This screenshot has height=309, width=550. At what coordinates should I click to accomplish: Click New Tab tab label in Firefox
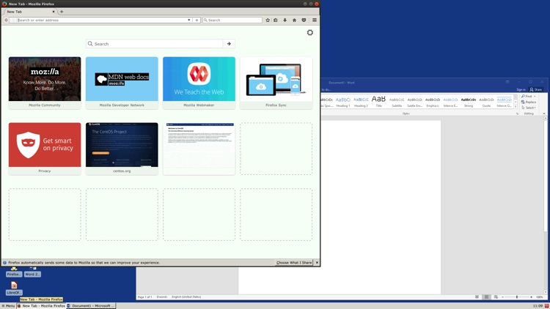coord(15,12)
